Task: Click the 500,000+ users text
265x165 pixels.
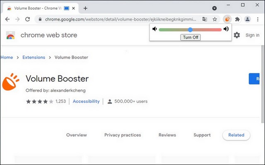Action: click(x=131, y=101)
